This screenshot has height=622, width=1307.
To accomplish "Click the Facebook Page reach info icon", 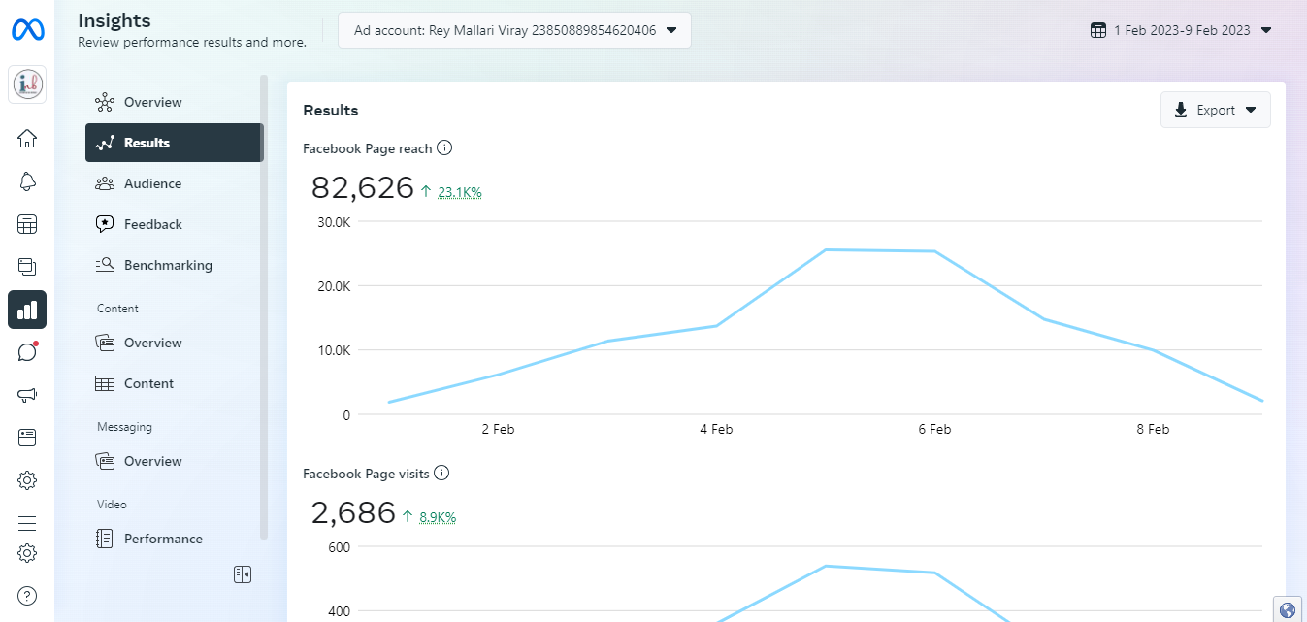I will click(444, 148).
